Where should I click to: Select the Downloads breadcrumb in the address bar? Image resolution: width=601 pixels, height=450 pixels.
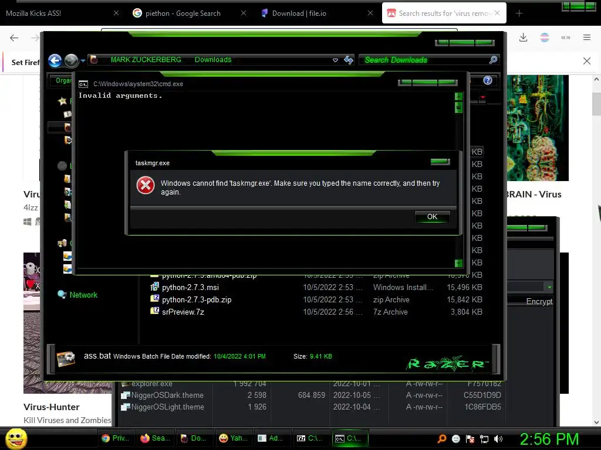click(x=212, y=60)
